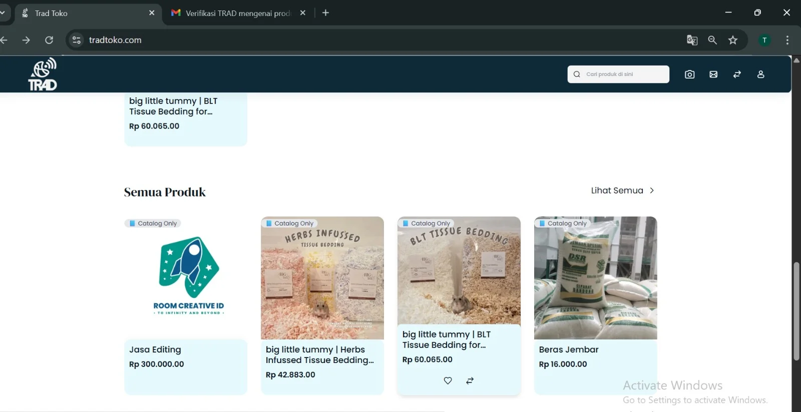Image resolution: width=801 pixels, height=412 pixels.
Task: Open the messages envelope icon
Action: coord(713,74)
